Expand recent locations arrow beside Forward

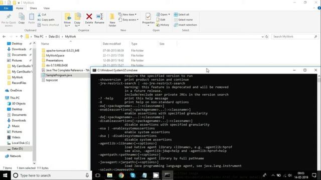tap(17, 36)
